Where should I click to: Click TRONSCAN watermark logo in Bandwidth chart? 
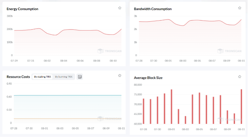pos(220,51)
